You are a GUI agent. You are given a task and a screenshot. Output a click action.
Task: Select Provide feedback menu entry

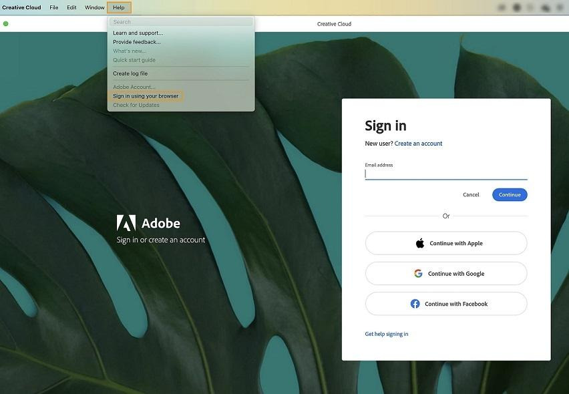pos(136,42)
